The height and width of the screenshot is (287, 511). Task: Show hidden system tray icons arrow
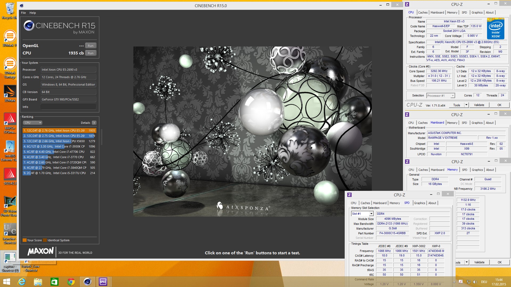[454, 282]
